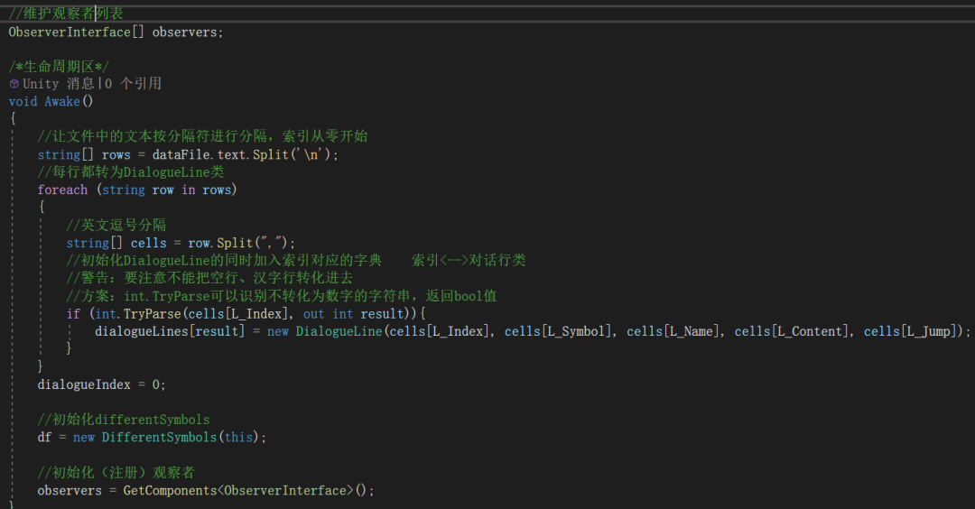Open the "0 个引用" references CodeLens link
The image size is (975, 509).
pyautogui.click(x=133, y=84)
